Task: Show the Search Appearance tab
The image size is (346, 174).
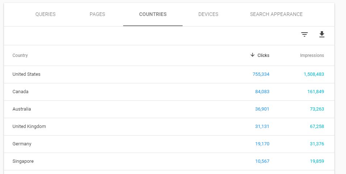Action: (x=276, y=14)
